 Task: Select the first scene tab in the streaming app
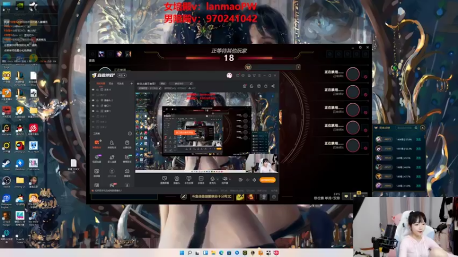click(x=101, y=83)
